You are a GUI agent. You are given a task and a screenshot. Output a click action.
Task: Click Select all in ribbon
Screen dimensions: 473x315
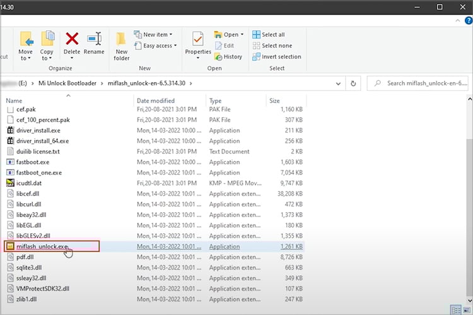pos(269,35)
